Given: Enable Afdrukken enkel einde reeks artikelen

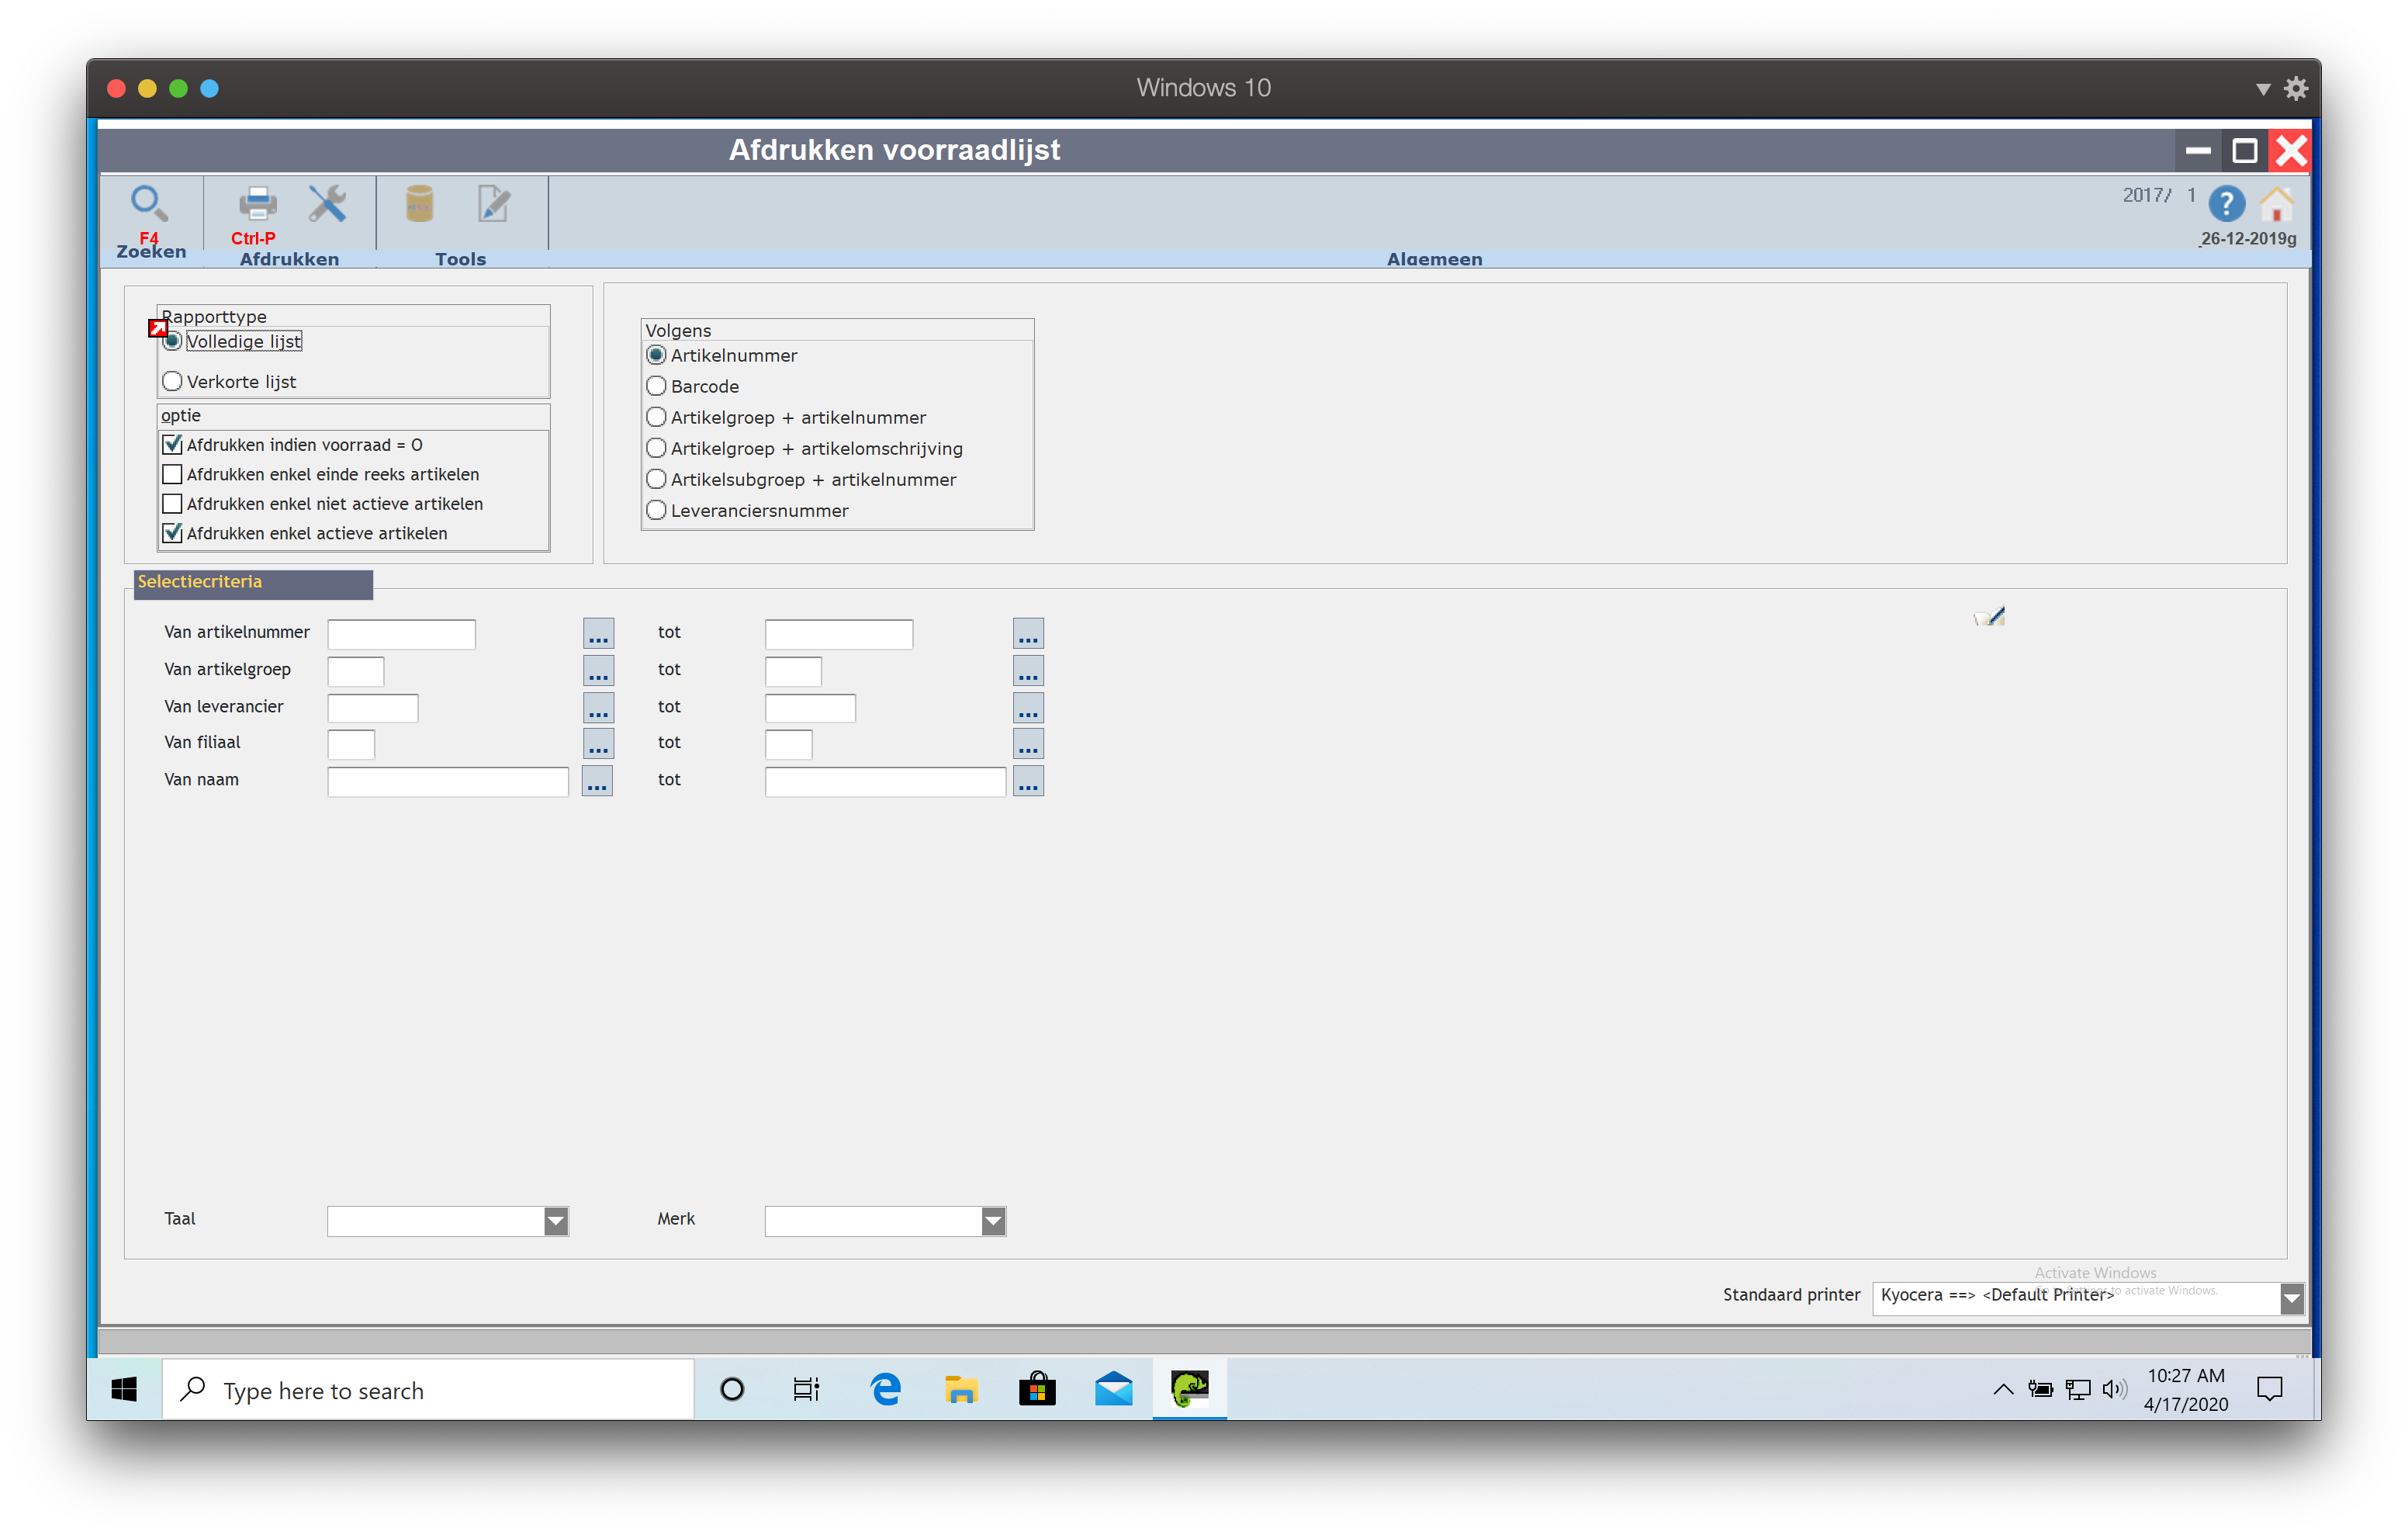Looking at the screenshot, I should pyautogui.click(x=172, y=474).
